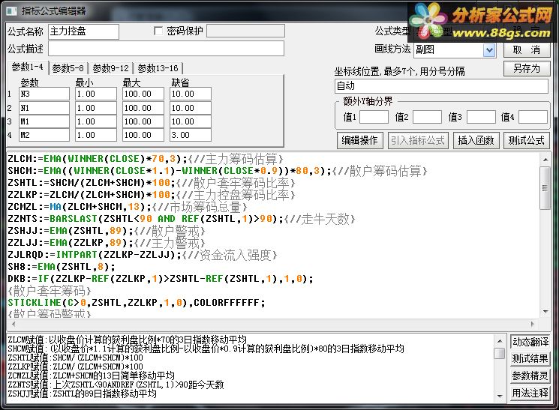Click the code line starting ZLCM:=EMA
Screen dimensions: 559x410
tap(146, 159)
